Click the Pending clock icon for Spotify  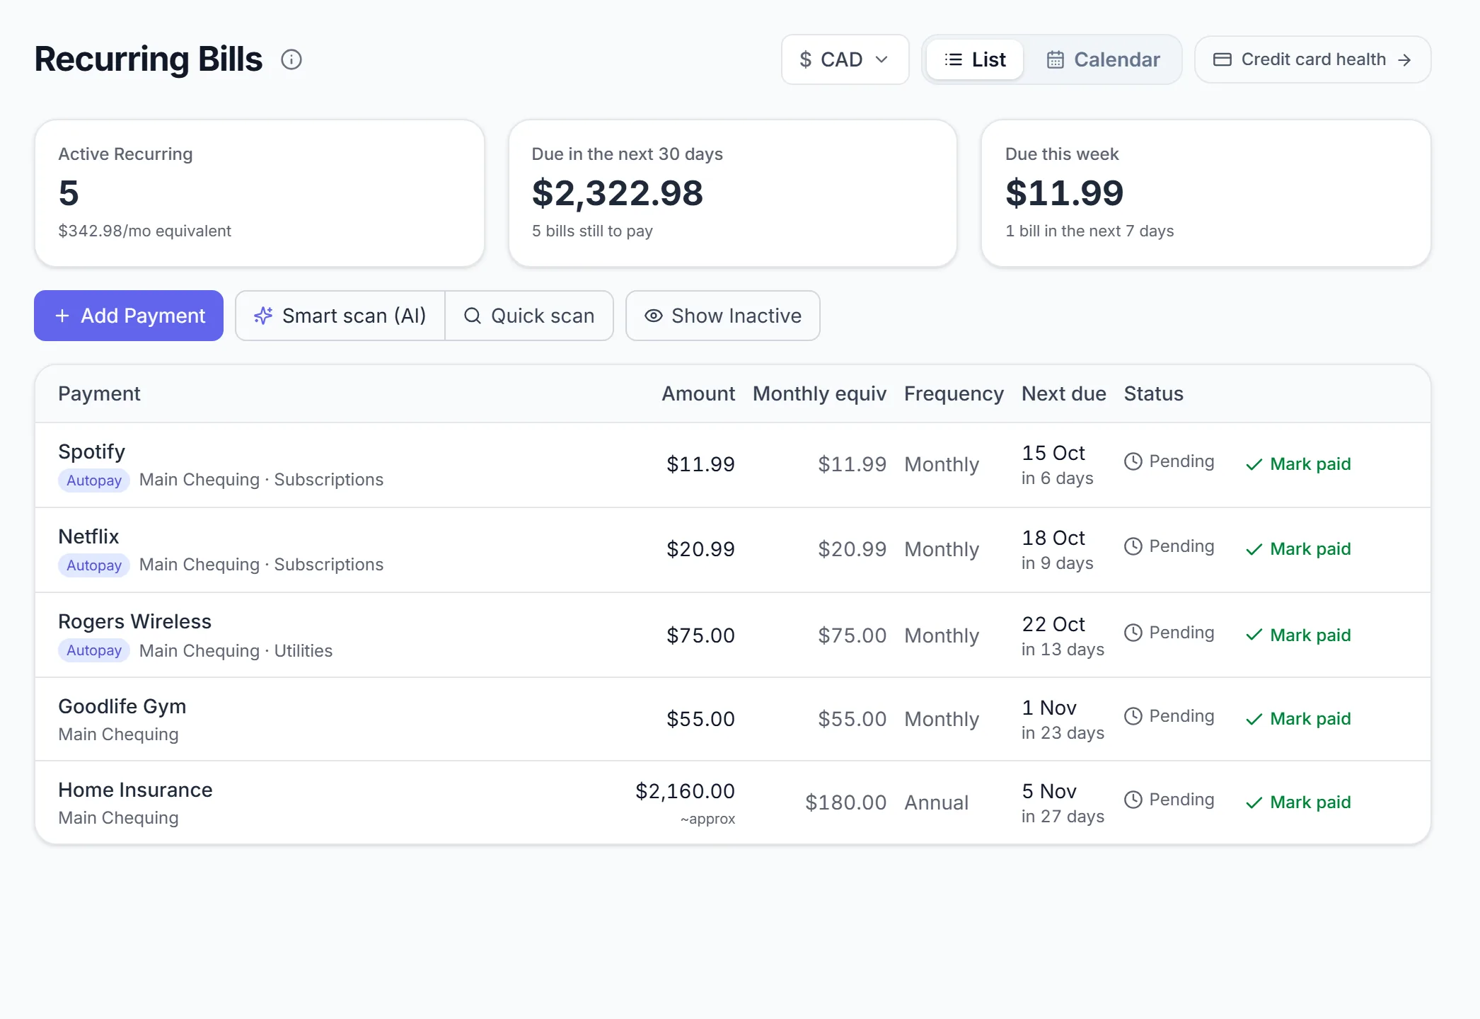click(1133, 461)
